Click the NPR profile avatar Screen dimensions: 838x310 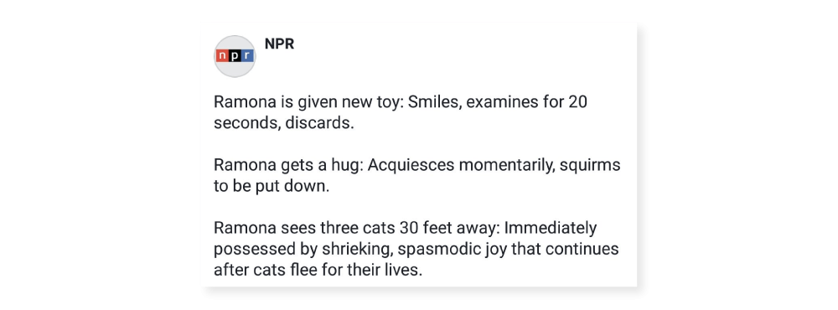(x=235, y=56)
